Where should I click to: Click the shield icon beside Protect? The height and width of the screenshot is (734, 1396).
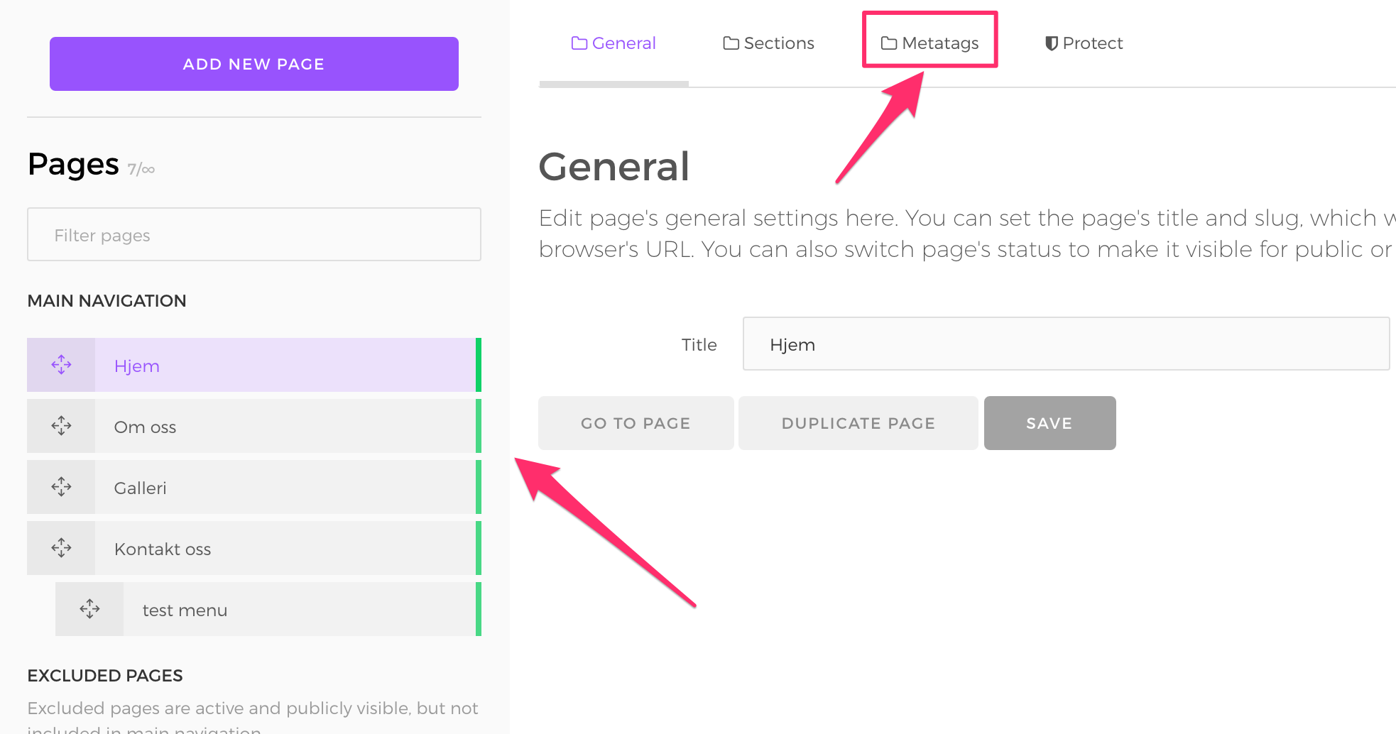[1051, 43]
